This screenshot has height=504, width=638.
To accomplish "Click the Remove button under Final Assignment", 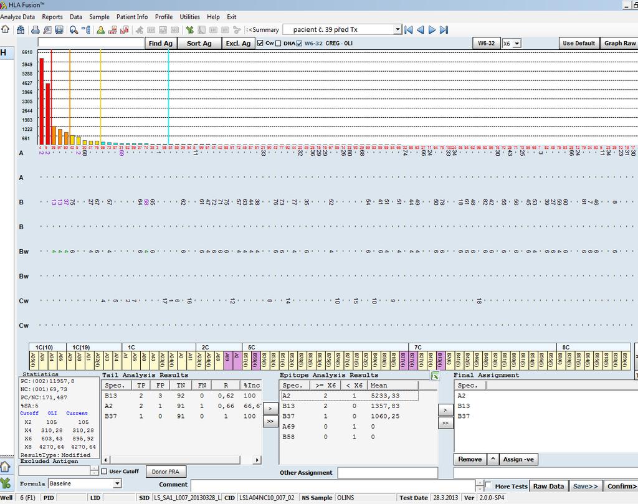I will point(470,459).
